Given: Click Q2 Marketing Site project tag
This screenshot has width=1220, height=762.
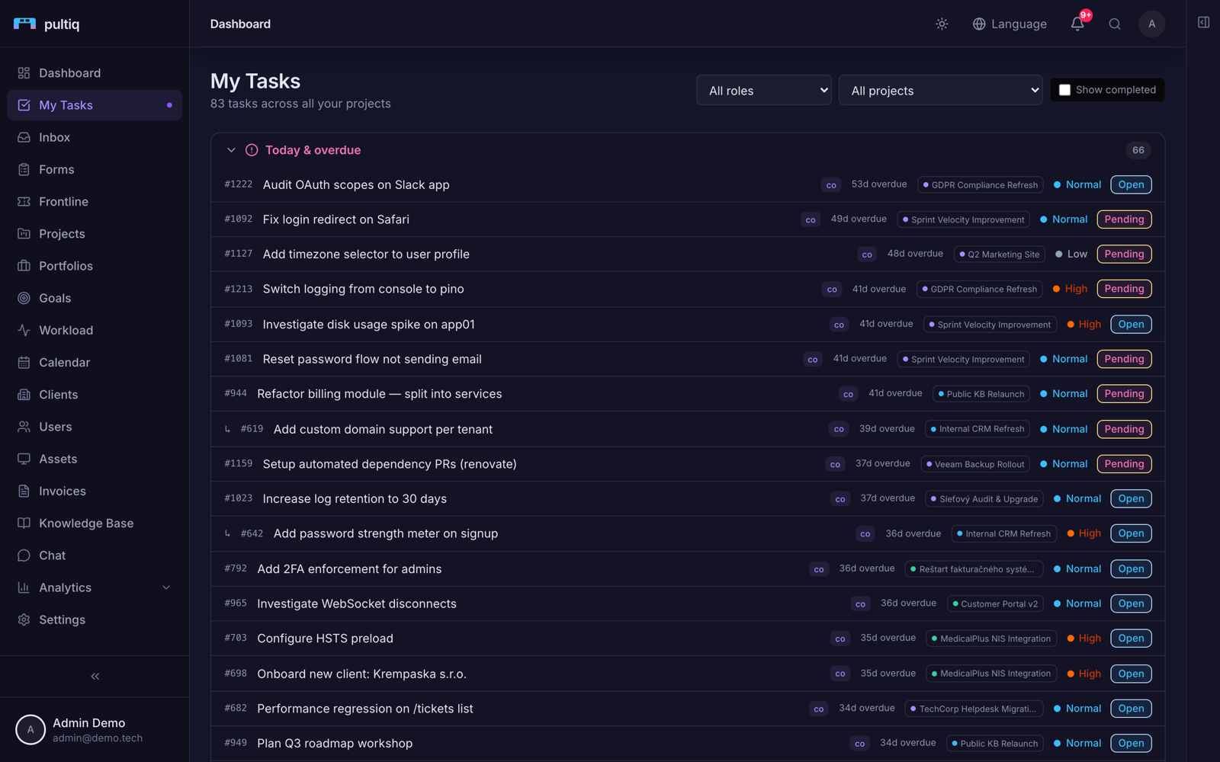Looking at the screenshot, I should [x=999, y=255].
